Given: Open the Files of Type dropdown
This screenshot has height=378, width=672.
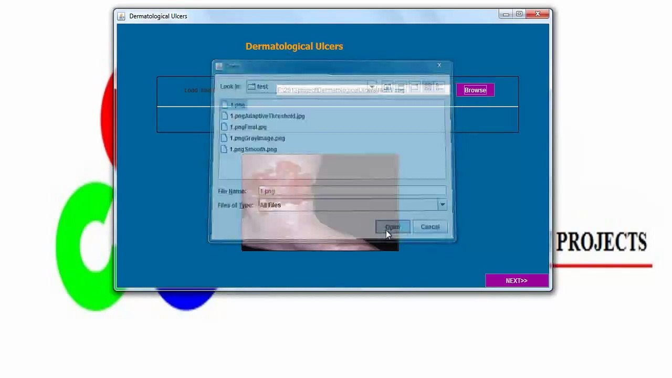Looking at the screenshot, I should pos(442,205).
